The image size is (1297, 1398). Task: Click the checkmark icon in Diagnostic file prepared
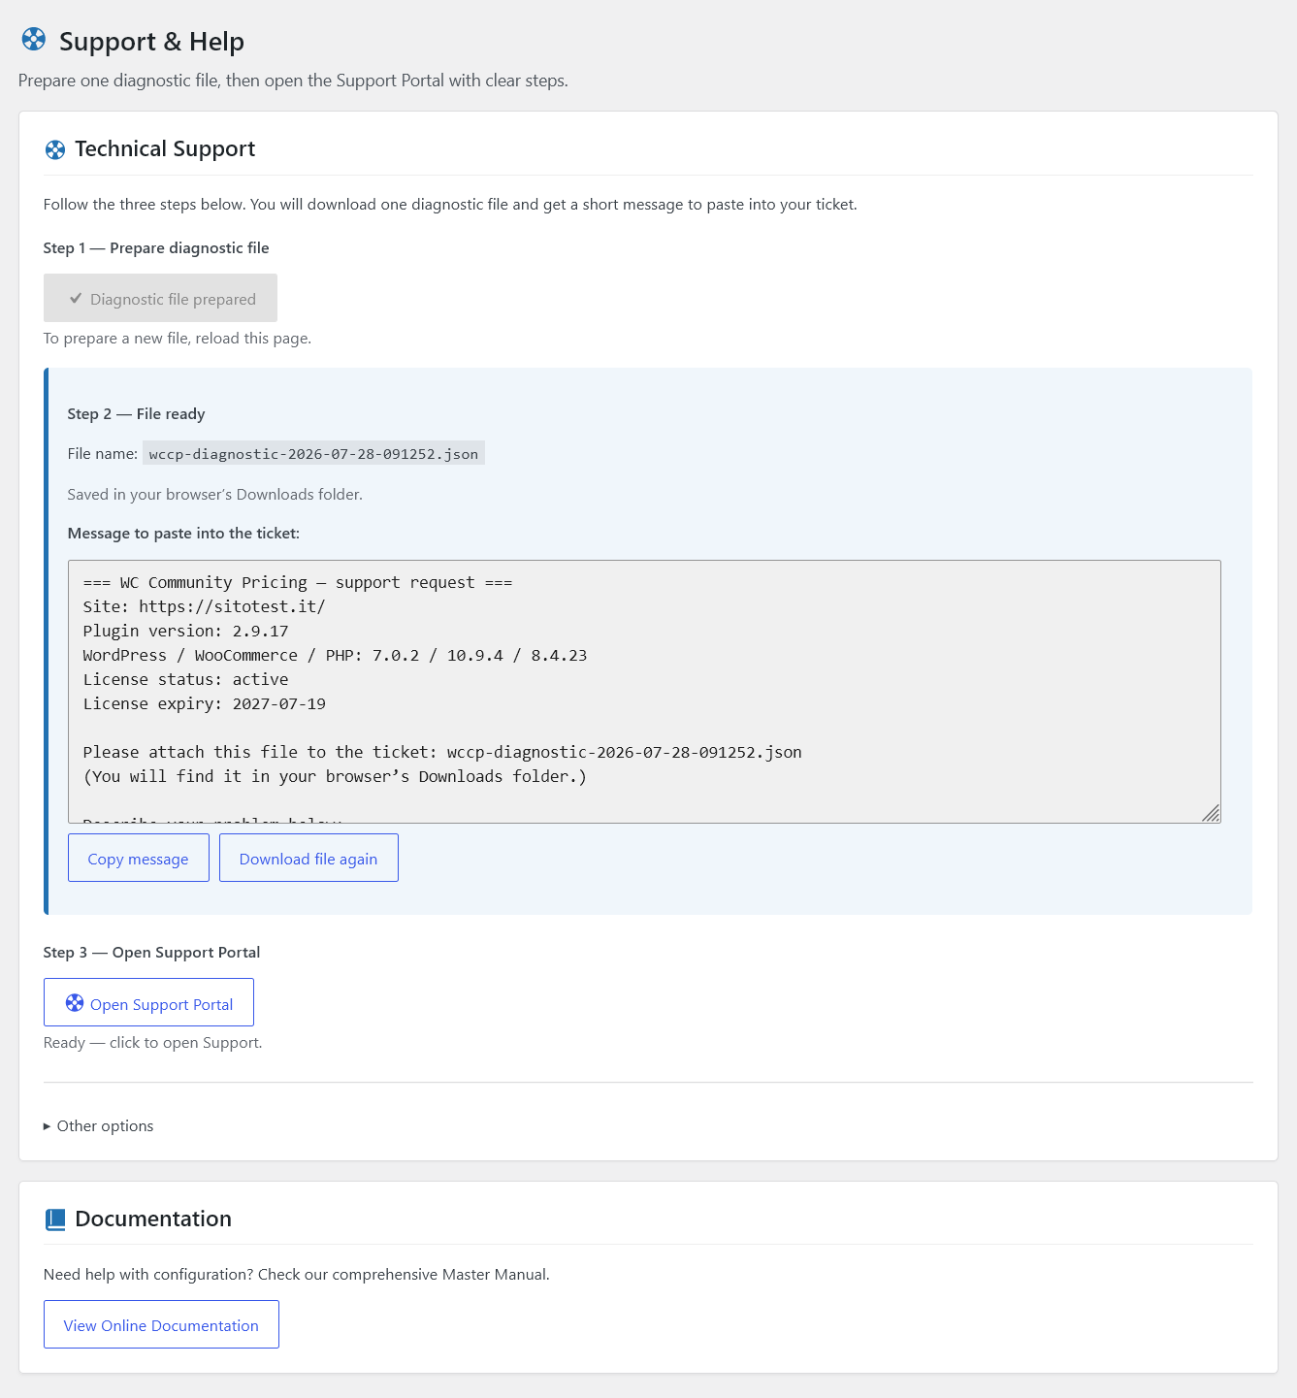click(x=76, y=299)
